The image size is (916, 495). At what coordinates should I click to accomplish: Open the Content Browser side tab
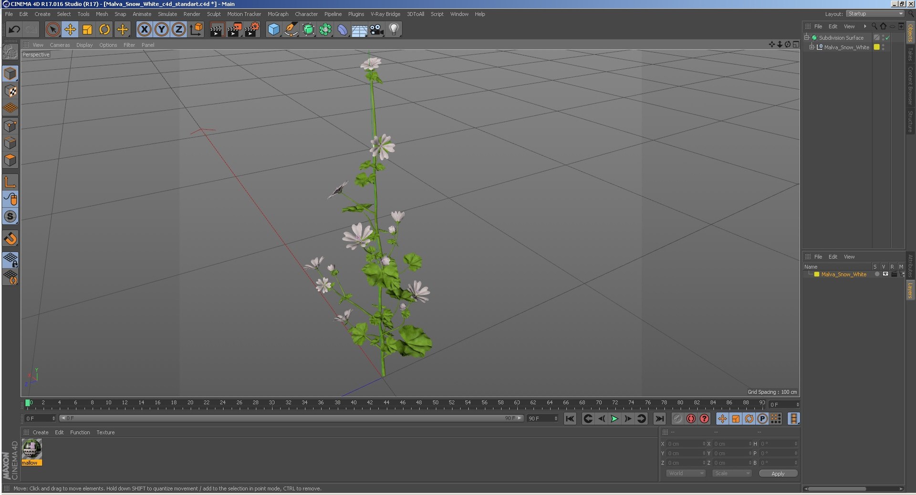[910, 85]
